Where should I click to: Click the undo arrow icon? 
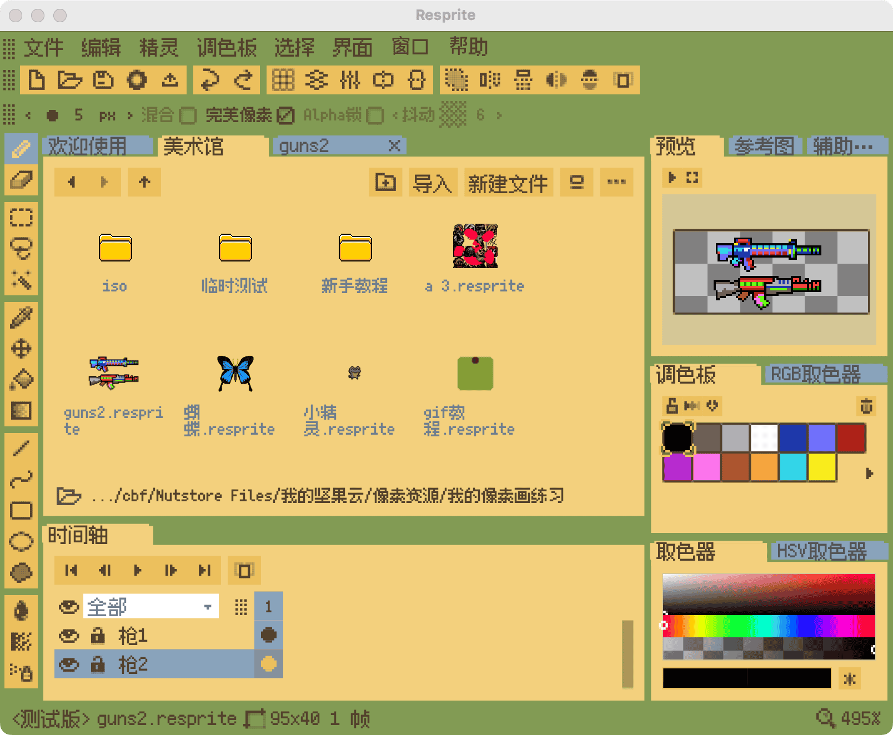coord(209,80)
